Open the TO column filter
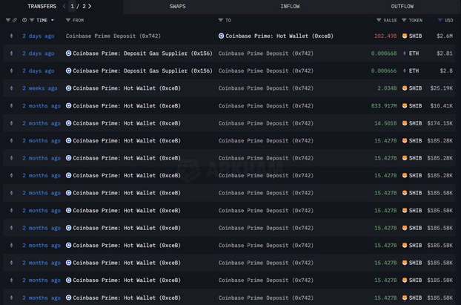Screen dimensions: 461x305 click(x=221, y=20)
